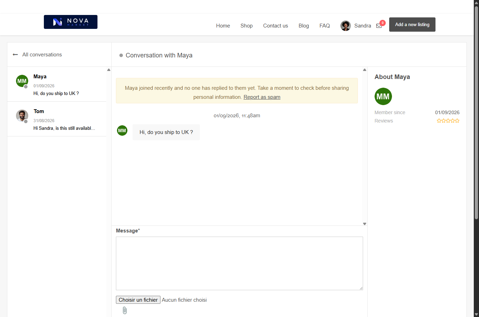This screenshot has height=317, width=479.
Task: Open the Shop menu item
Action: coord(246,26)
